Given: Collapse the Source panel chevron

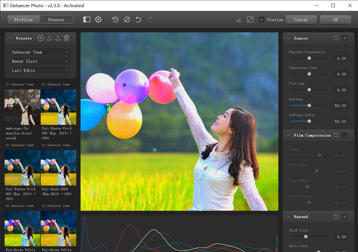Looking at the screenshot, I should pyautogui.click(x=288, y=38).
